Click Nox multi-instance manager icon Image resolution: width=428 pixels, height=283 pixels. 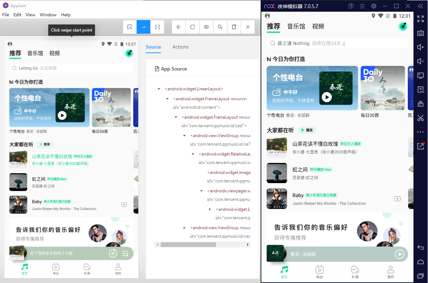click(x=421, y=104)
